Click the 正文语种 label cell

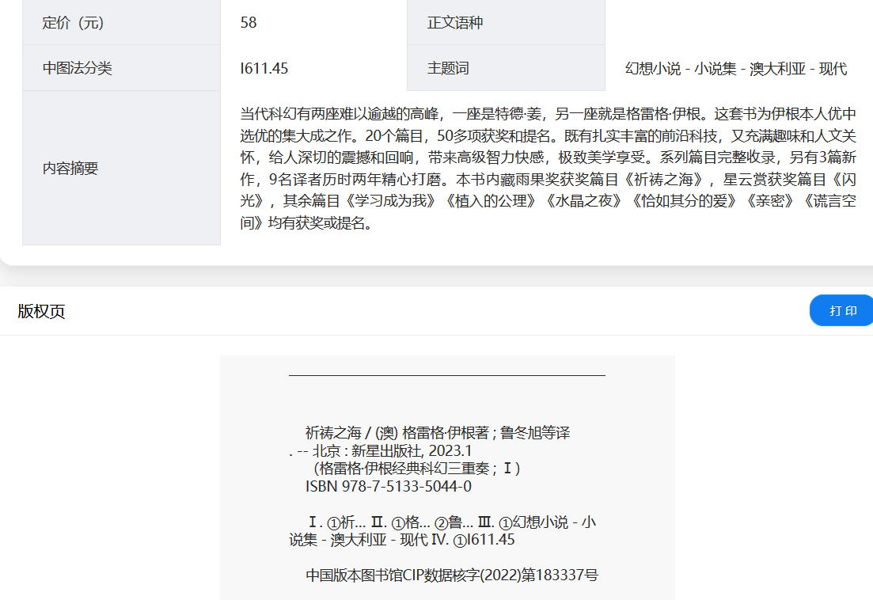point(506,23)
